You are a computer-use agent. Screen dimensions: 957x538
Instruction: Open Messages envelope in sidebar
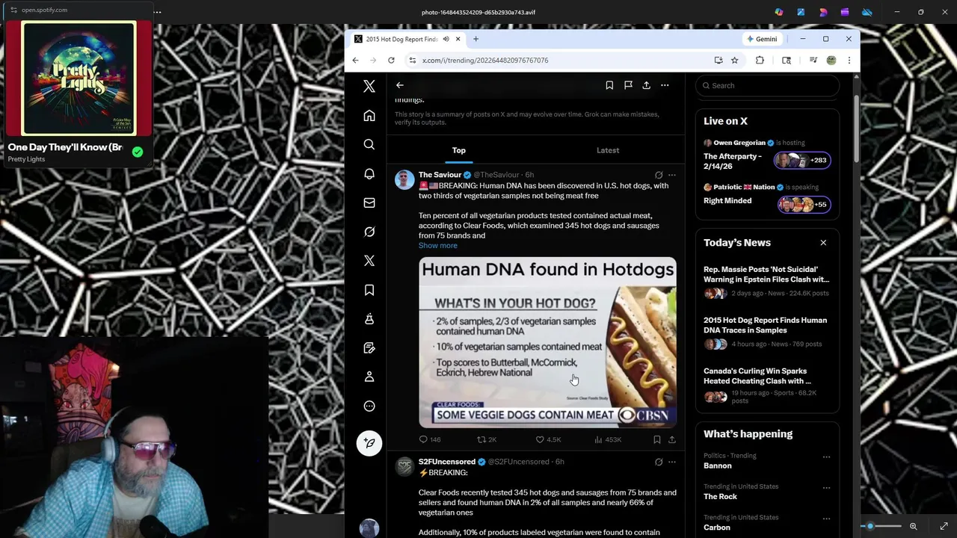[369, 202]
